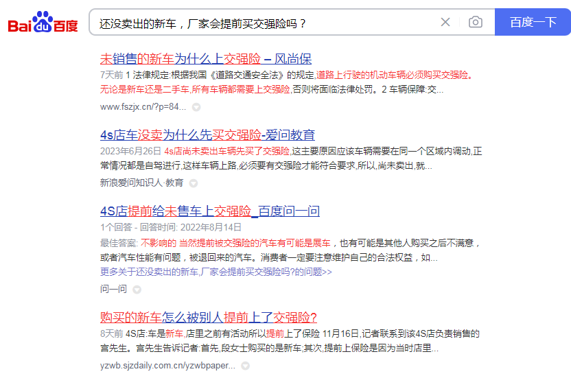Open the Baidu logo homepage link
Screen dimensions: 571x376
point(43,22)
